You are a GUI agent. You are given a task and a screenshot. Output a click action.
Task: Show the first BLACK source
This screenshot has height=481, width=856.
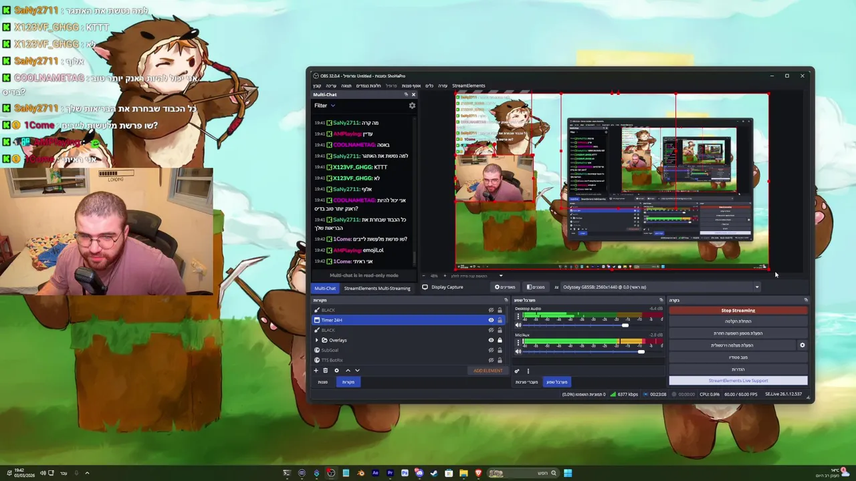(491, 310)
